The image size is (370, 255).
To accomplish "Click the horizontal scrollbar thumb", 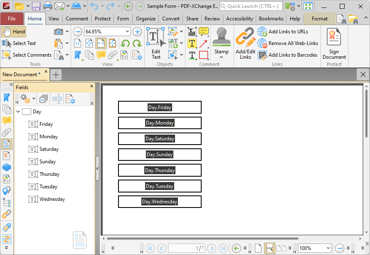I will (202, 238).
